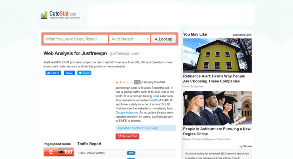
Task: Open the yellow house refinance ad image
Action: pyautogui.click(x=217, y=56)
